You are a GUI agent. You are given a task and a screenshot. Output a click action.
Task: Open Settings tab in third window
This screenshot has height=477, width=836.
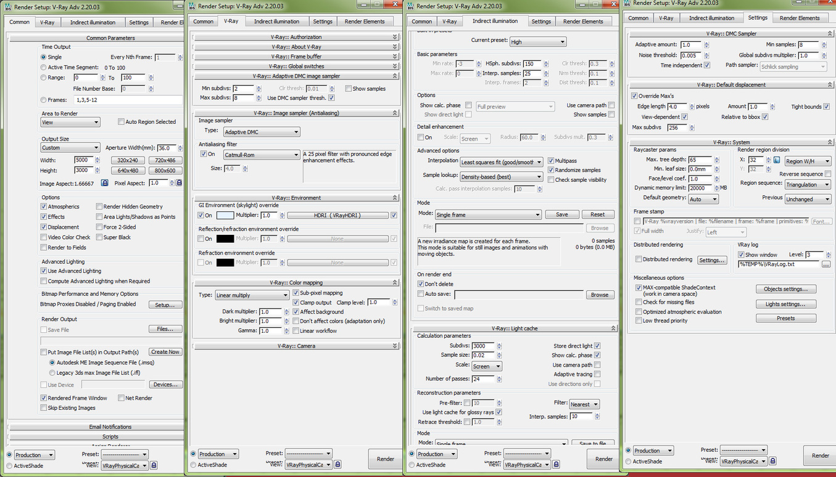click(x=541, y=22)
